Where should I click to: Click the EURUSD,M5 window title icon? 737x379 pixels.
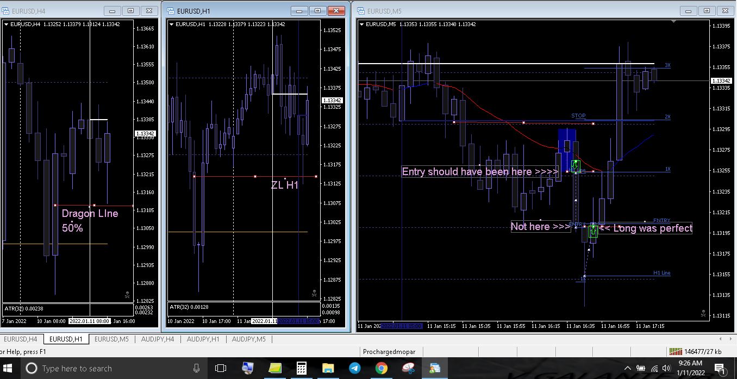pyautogui.click(x=360, y=10)
